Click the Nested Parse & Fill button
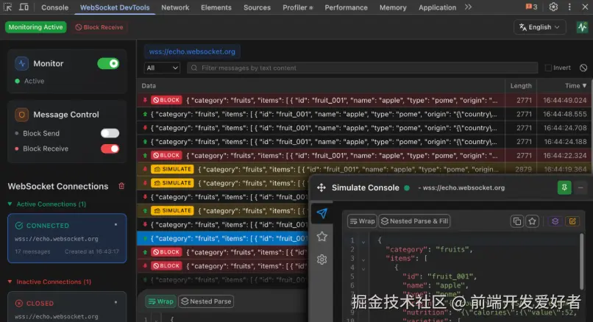The width and height of the screenshot is (593, 322). [414, 221]
